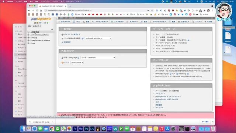The height and width of the screenshot is (133, 236).
Task: Expand performance_schema database node
Action: tap(28, 40)
